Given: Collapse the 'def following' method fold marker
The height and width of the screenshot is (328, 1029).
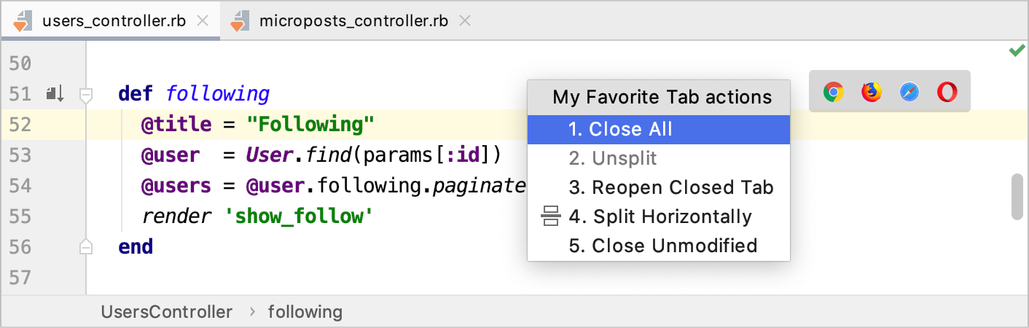Looking at the screenshot, I should (86, 94).
